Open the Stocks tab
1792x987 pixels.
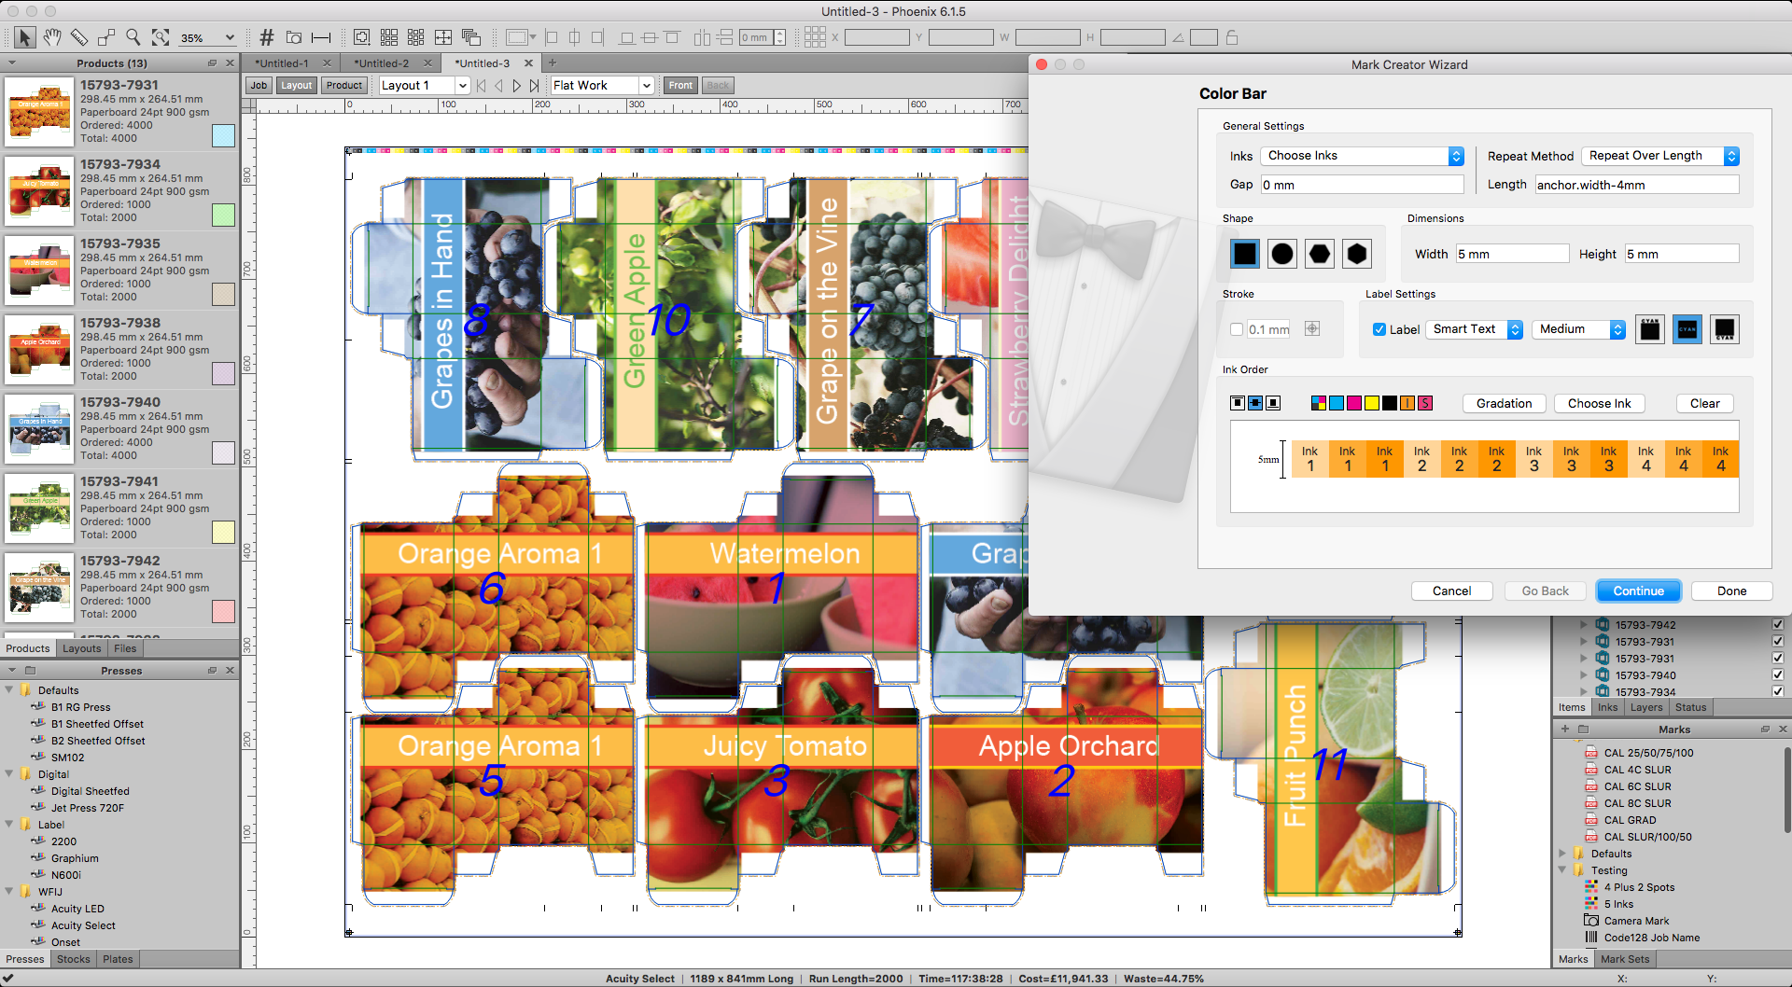click(74, 959)
